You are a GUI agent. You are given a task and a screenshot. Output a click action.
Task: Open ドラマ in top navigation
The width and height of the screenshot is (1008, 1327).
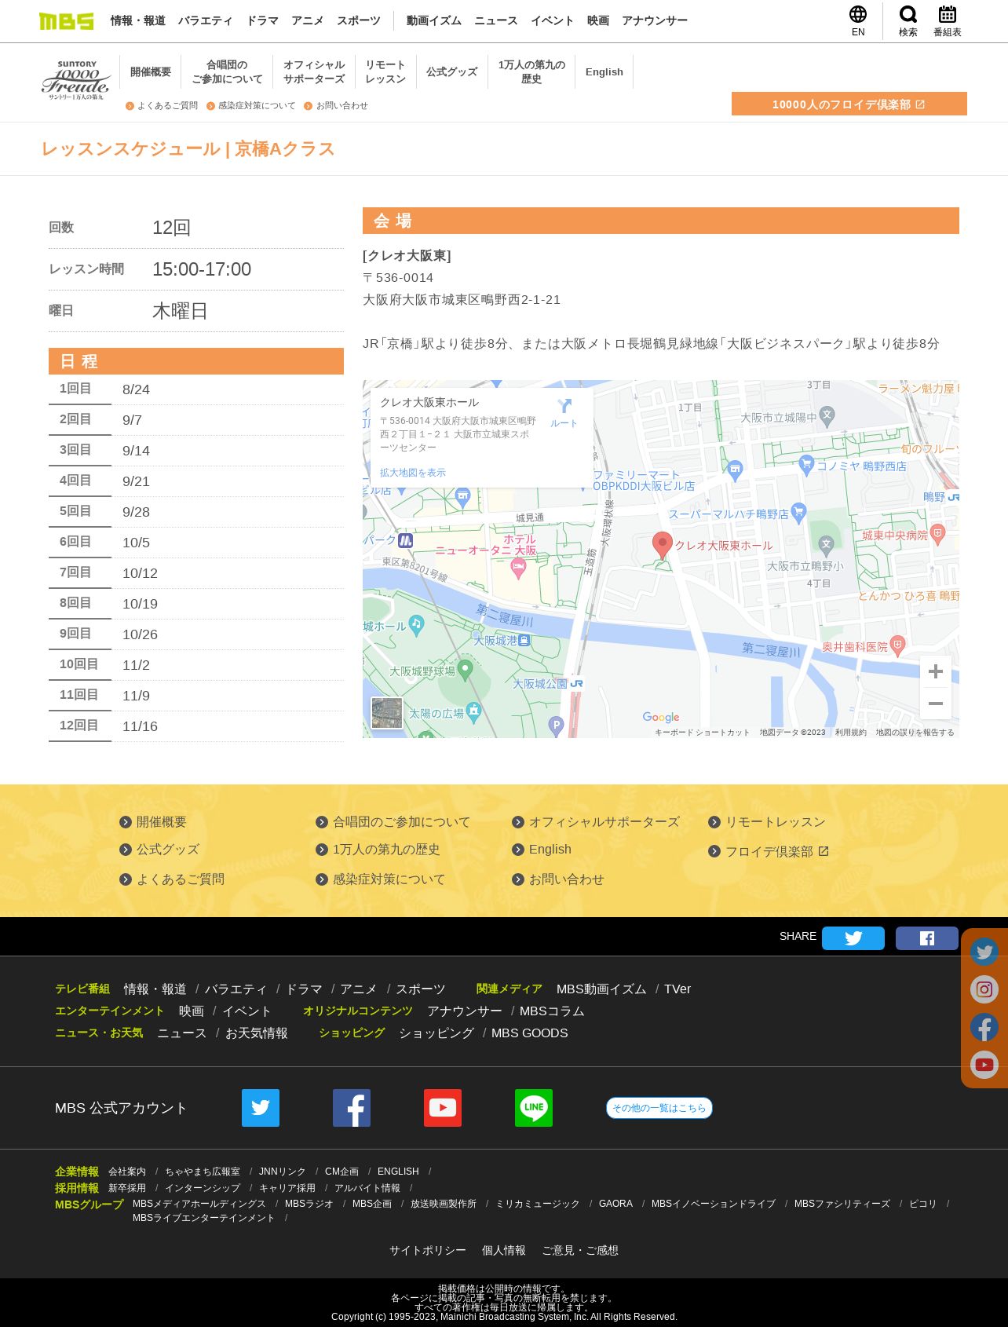(x=262, y=21)
